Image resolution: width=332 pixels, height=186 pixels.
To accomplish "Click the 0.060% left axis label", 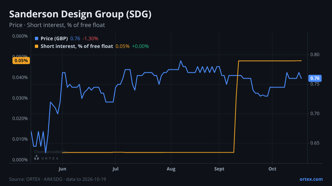I will 20,36.
